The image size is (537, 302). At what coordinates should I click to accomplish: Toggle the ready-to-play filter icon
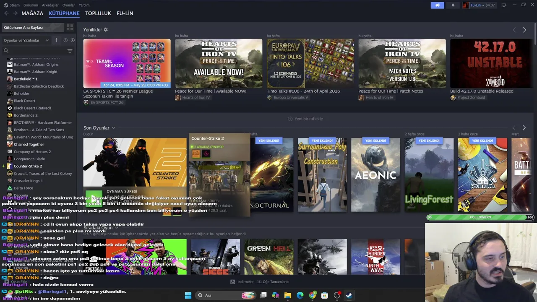73,40
